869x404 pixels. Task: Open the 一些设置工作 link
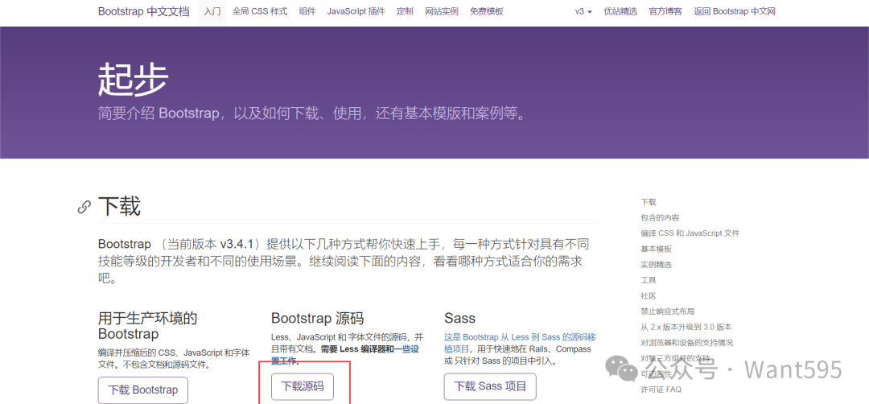pos(406,349)
